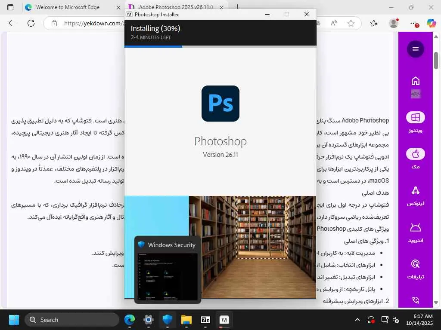The height and width of the screenshot is (330, 441).
Task: Click the Windows Security preview thumbnail
Action: 168,277
